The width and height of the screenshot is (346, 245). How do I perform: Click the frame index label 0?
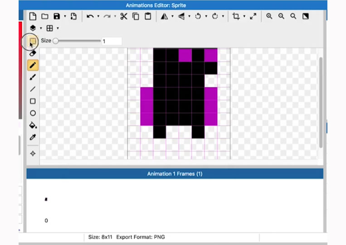click(x=46, y=221)
